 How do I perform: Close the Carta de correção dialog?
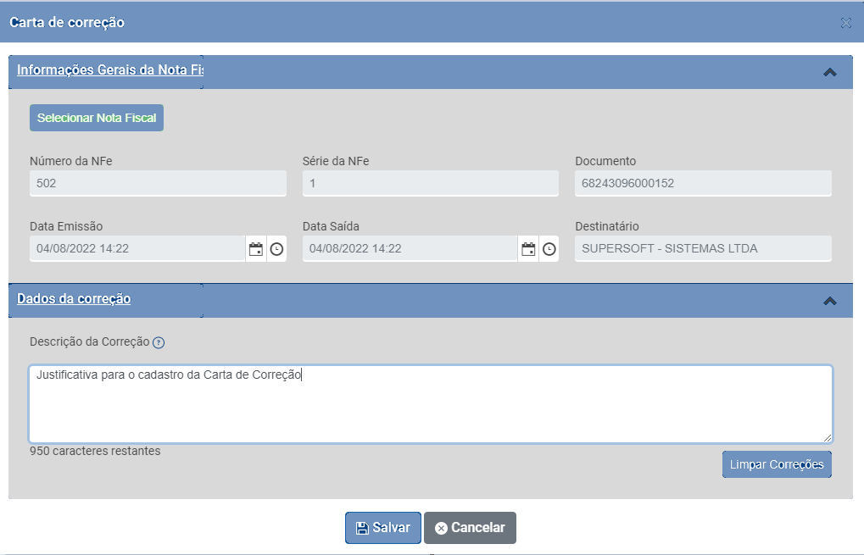845,23
